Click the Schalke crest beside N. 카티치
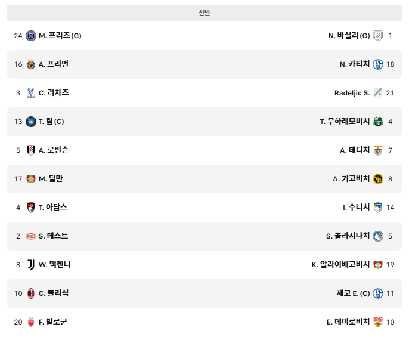409x343 pixels. click(378, 64)
